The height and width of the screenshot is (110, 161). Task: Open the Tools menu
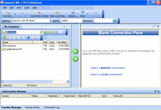coord(27,8)
